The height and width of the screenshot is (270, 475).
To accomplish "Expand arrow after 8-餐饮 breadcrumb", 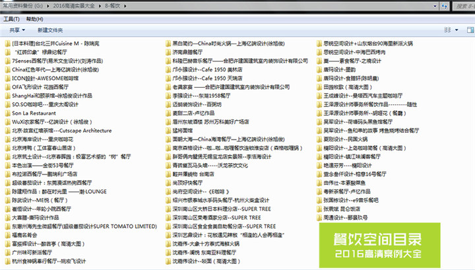I will pos(125,6).
